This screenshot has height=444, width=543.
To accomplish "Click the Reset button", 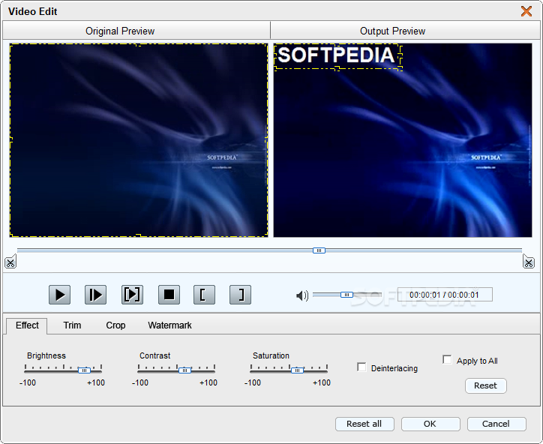I will (x=485, y=385).
